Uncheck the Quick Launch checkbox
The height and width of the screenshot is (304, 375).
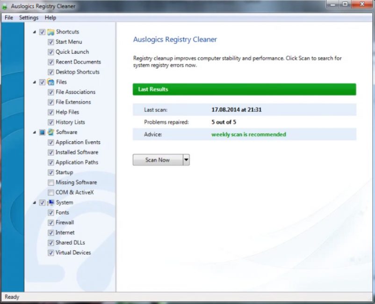[x=50, y=52]
